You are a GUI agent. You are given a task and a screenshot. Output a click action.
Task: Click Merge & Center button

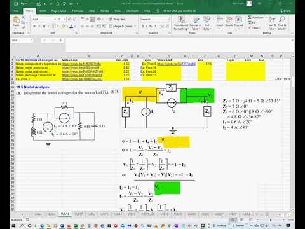(x=121, y=26)
